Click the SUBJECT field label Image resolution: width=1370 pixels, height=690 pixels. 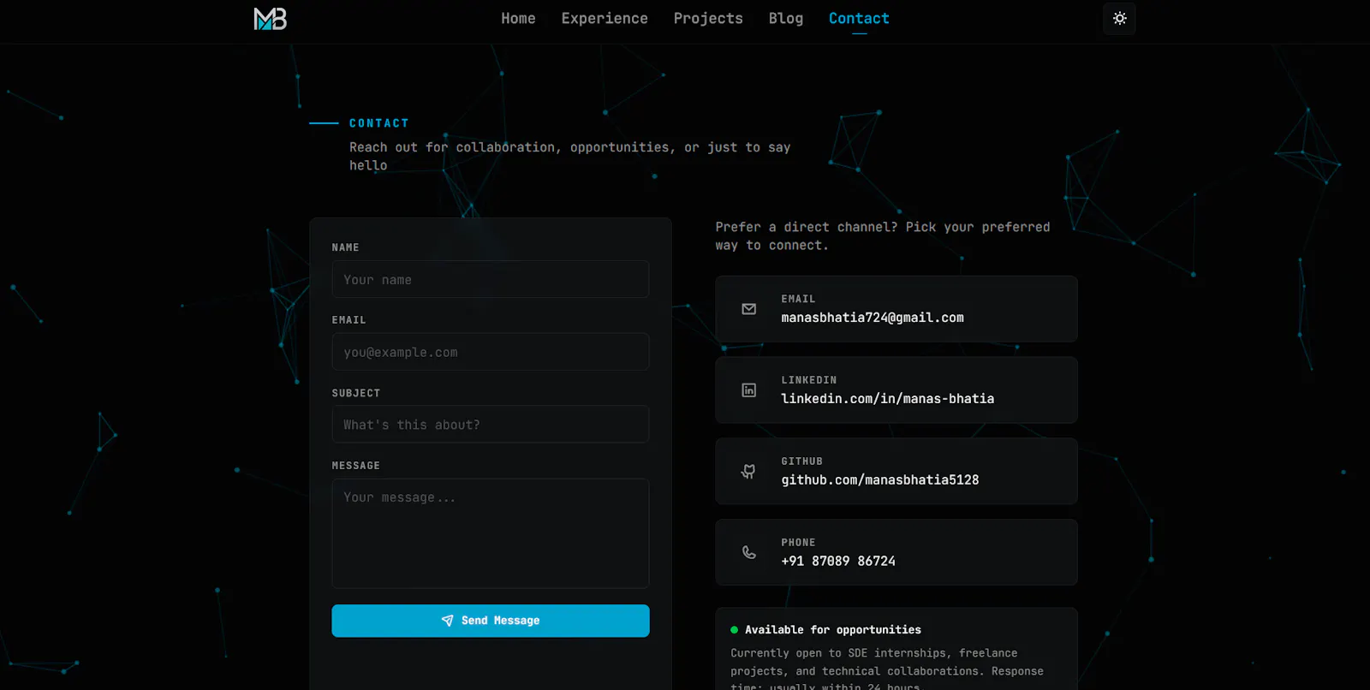pyautogui.click(x=356, y=393)
